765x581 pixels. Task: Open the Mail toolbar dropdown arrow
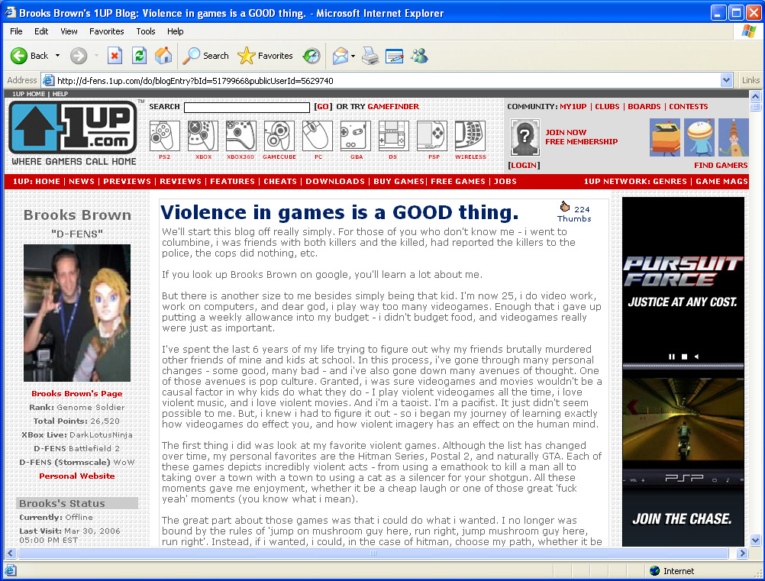353,56
